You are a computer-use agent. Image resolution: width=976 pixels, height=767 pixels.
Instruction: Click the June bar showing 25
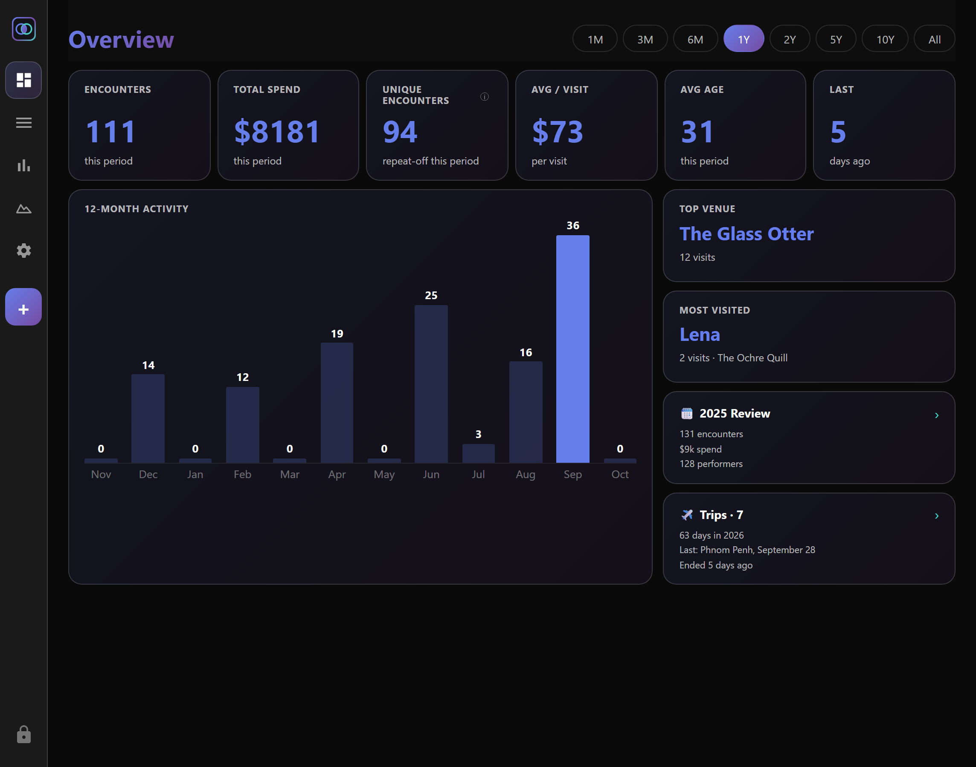coord(431,384)
